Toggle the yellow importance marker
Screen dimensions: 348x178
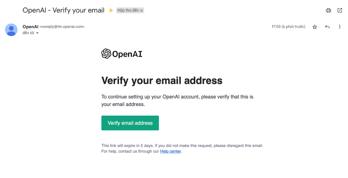(x=111, y=10)
